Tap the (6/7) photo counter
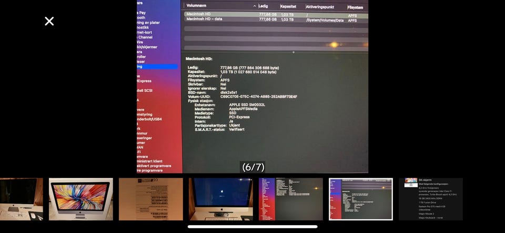Screen dimensions: 505x233 [x=253, y=167]
